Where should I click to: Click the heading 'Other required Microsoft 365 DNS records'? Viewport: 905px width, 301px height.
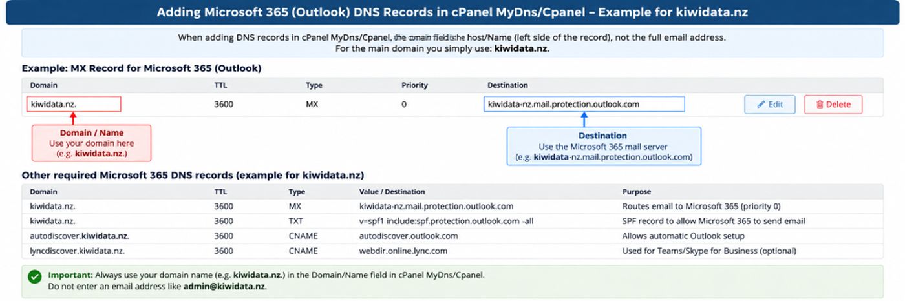point(193,175)
